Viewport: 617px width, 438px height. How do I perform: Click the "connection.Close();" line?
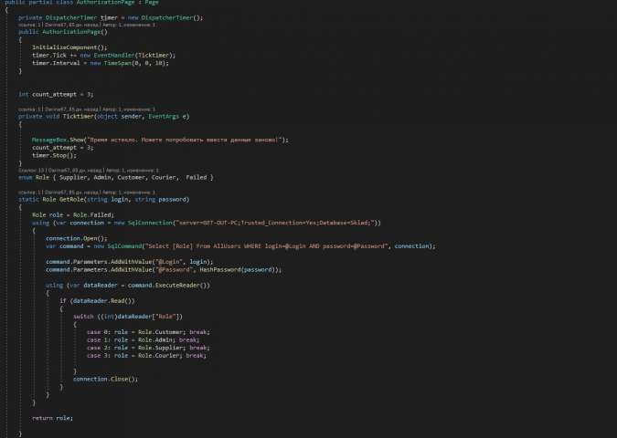(105, 380)
